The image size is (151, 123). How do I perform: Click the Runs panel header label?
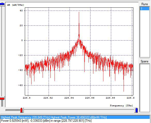(x=145, y=4)
